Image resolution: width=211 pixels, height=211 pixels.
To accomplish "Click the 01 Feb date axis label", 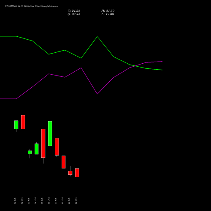I will [x=15, y=201].
